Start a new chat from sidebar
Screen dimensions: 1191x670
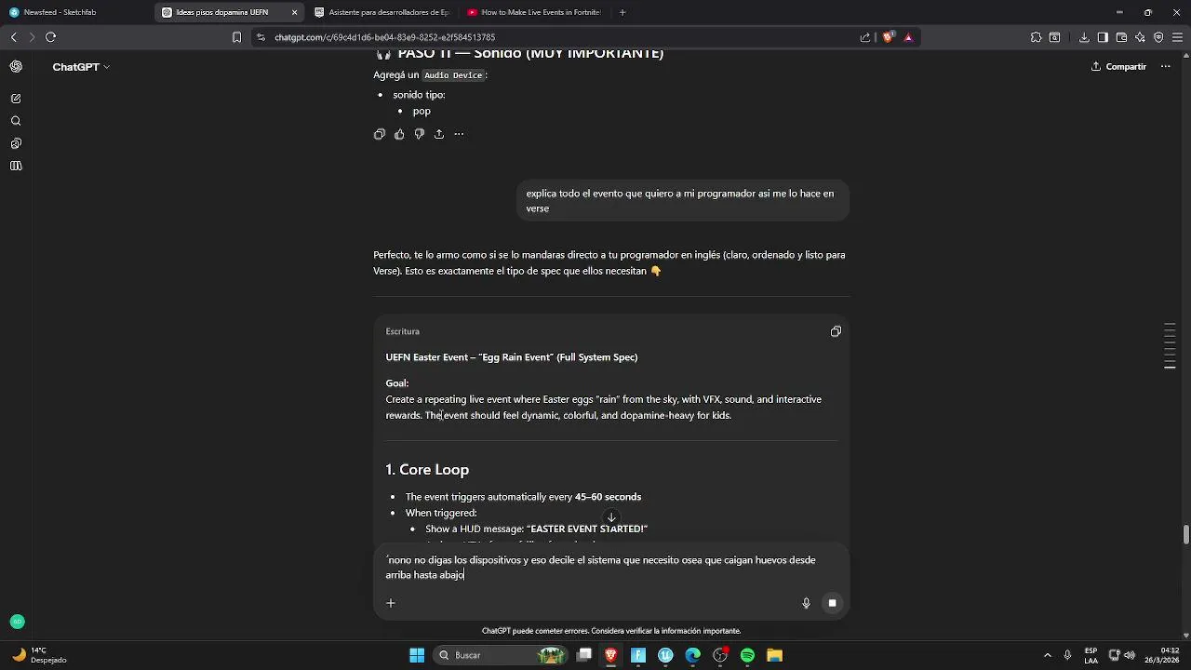(16, 99)
